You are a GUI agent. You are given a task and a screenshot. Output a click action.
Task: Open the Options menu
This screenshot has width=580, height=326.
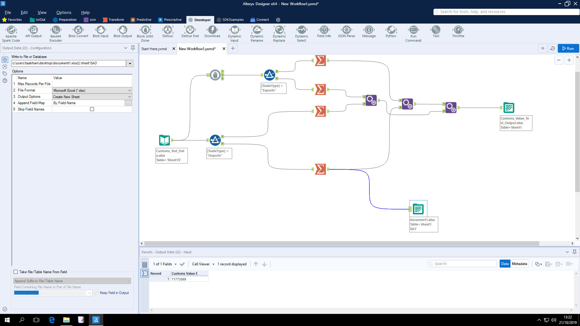64,12
